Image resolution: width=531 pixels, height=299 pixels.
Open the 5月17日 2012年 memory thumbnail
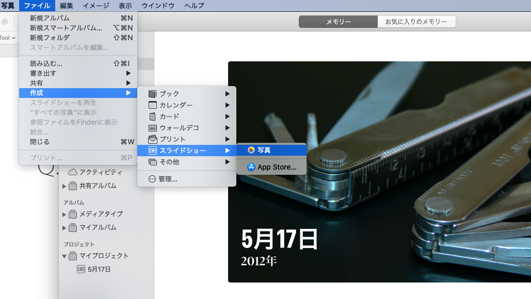tap(379, 172)
